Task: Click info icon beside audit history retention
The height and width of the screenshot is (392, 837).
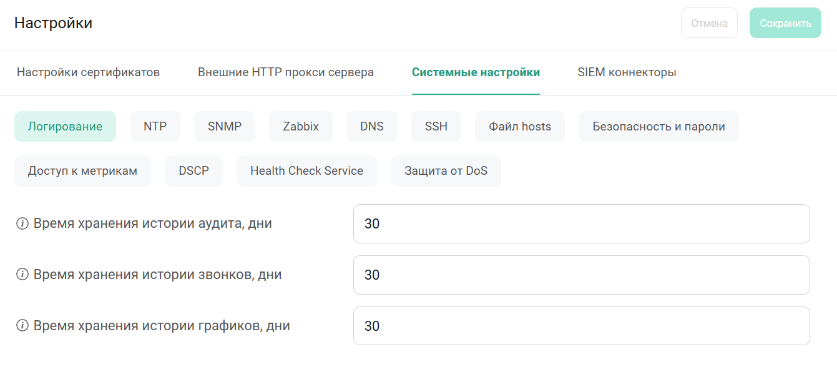Action: click(x=22, y=223)
